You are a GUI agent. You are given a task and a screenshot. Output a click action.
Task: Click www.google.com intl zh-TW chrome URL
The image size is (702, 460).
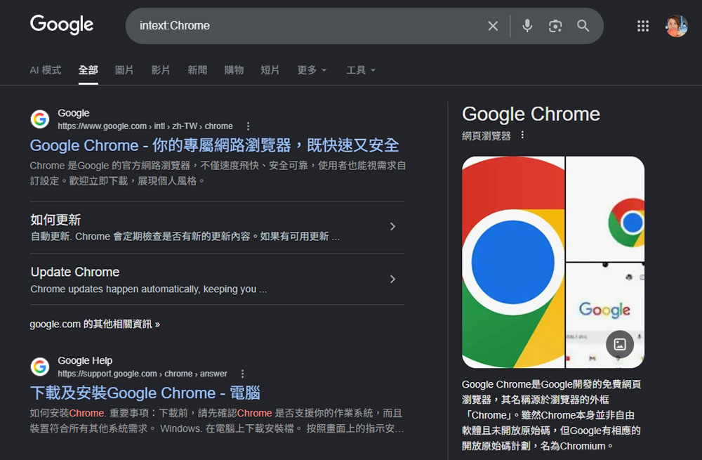[145, 126]
